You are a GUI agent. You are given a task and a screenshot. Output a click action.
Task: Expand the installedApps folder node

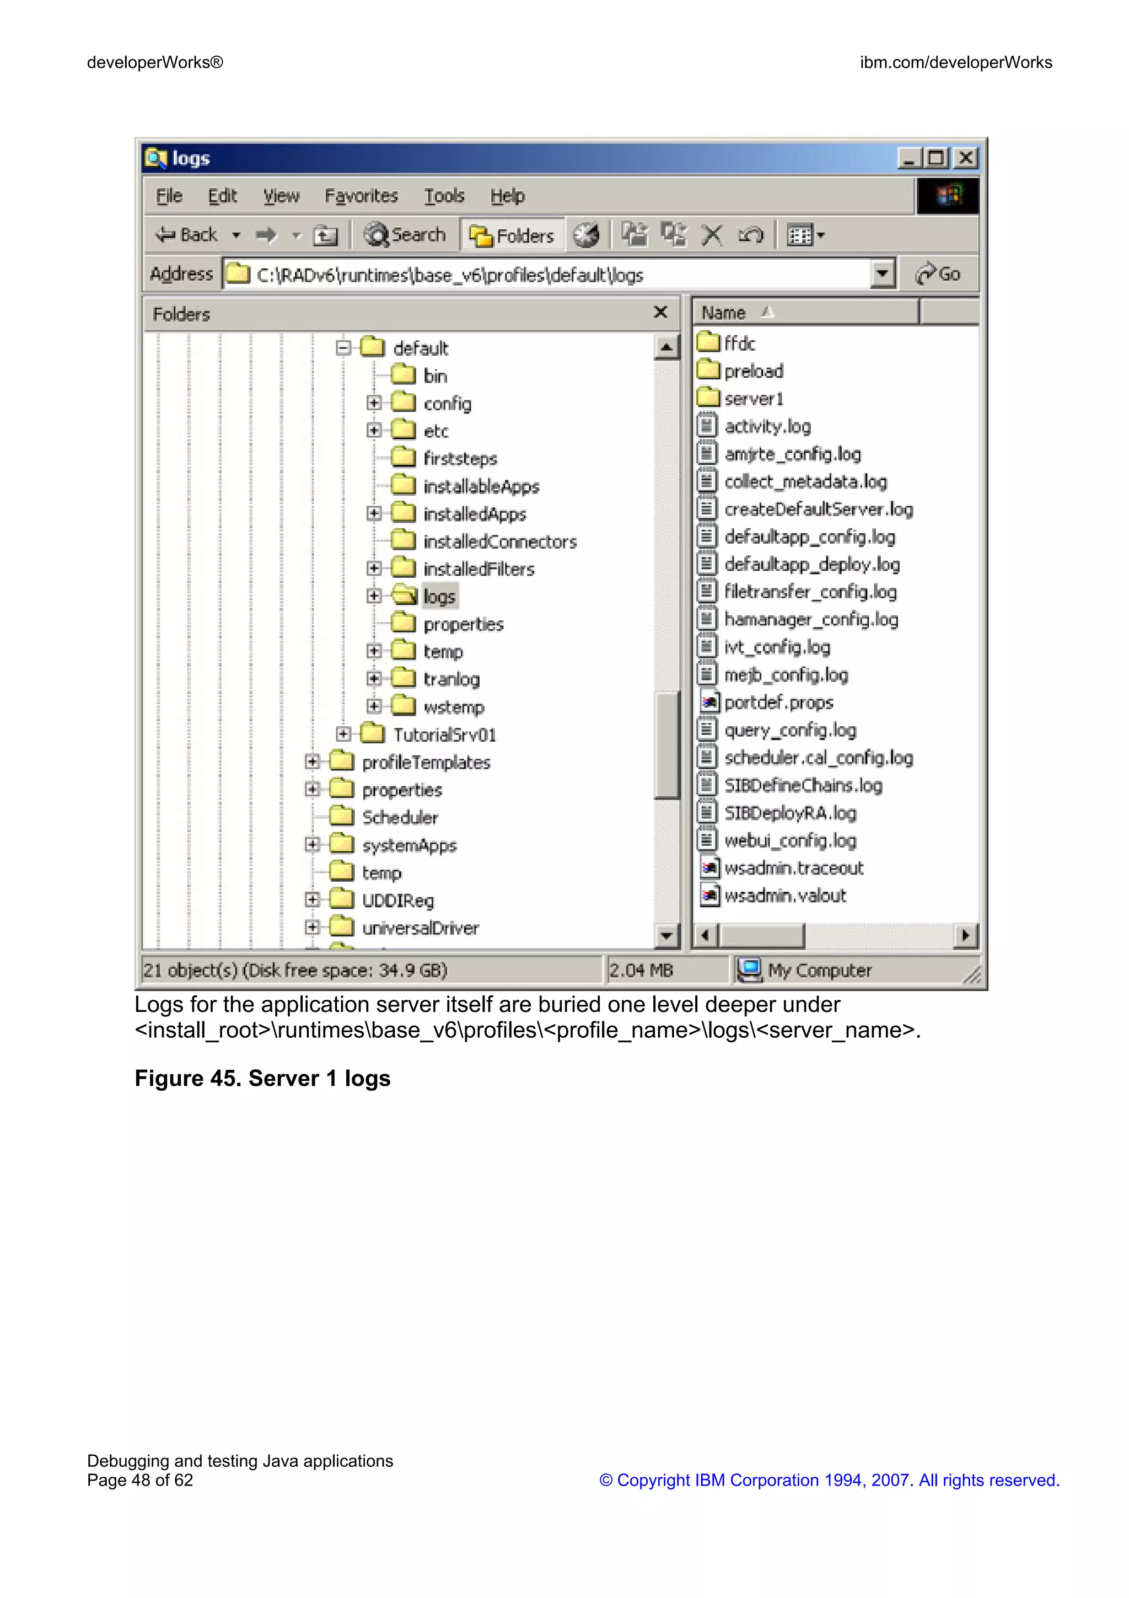click(374, 513)
